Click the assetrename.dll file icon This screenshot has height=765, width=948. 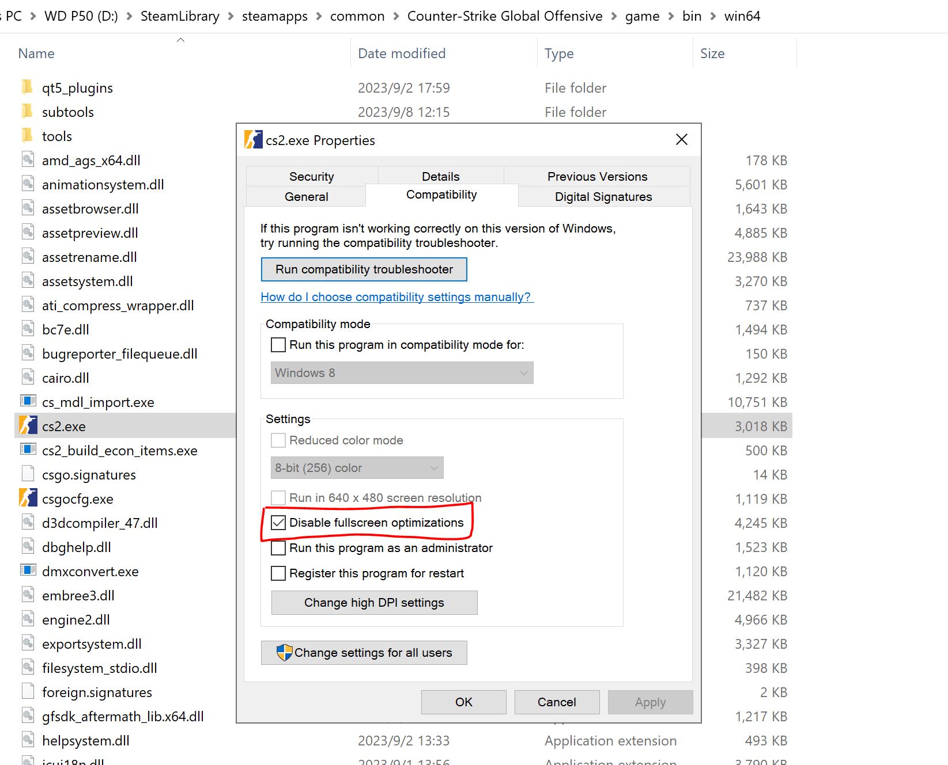coord(28,257)
